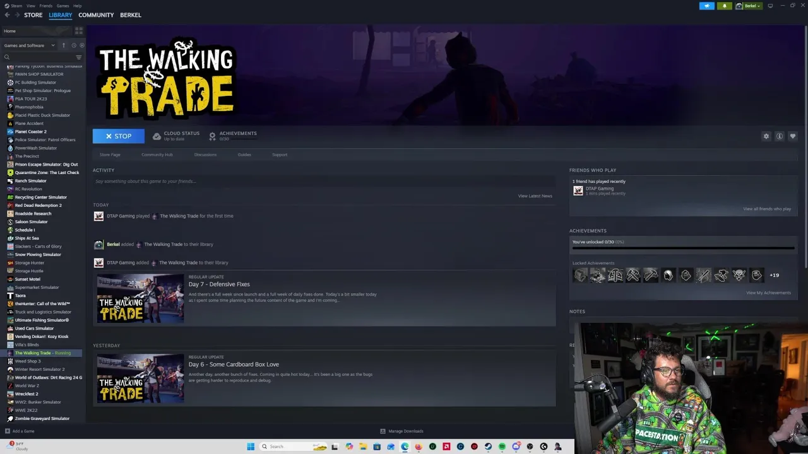
Task: Open the Friends menu
Action: click(45, 6)
